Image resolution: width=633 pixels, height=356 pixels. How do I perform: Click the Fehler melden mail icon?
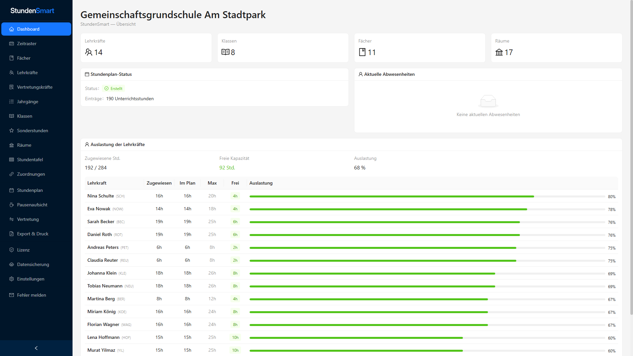click(12, 295)
